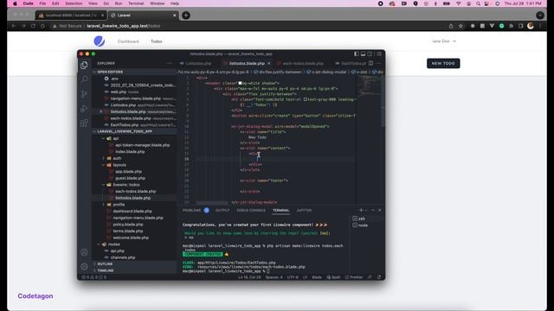The width and height of the screenshot is (554, 311).
Task: Open a new browser tab
Action: 186,16
